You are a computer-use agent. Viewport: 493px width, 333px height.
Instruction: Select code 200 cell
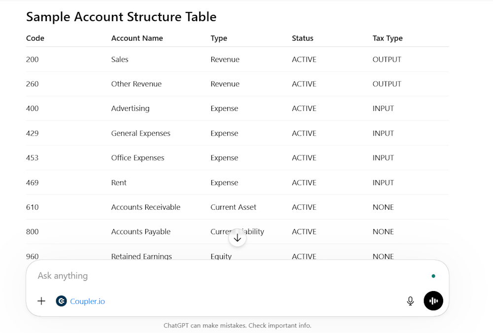tap(33, 60)
